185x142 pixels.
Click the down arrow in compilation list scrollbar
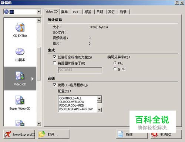coord(39,124)
